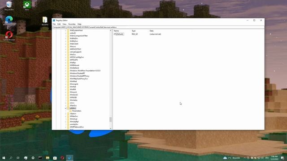The image size is (287, 161).
Task: Select the WEPHOSTSVC key
Action: pyautogui.click(x=75, y=49)
